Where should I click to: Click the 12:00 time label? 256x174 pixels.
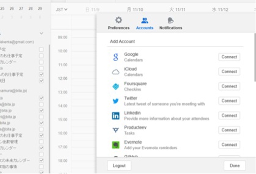coord(63,78)
